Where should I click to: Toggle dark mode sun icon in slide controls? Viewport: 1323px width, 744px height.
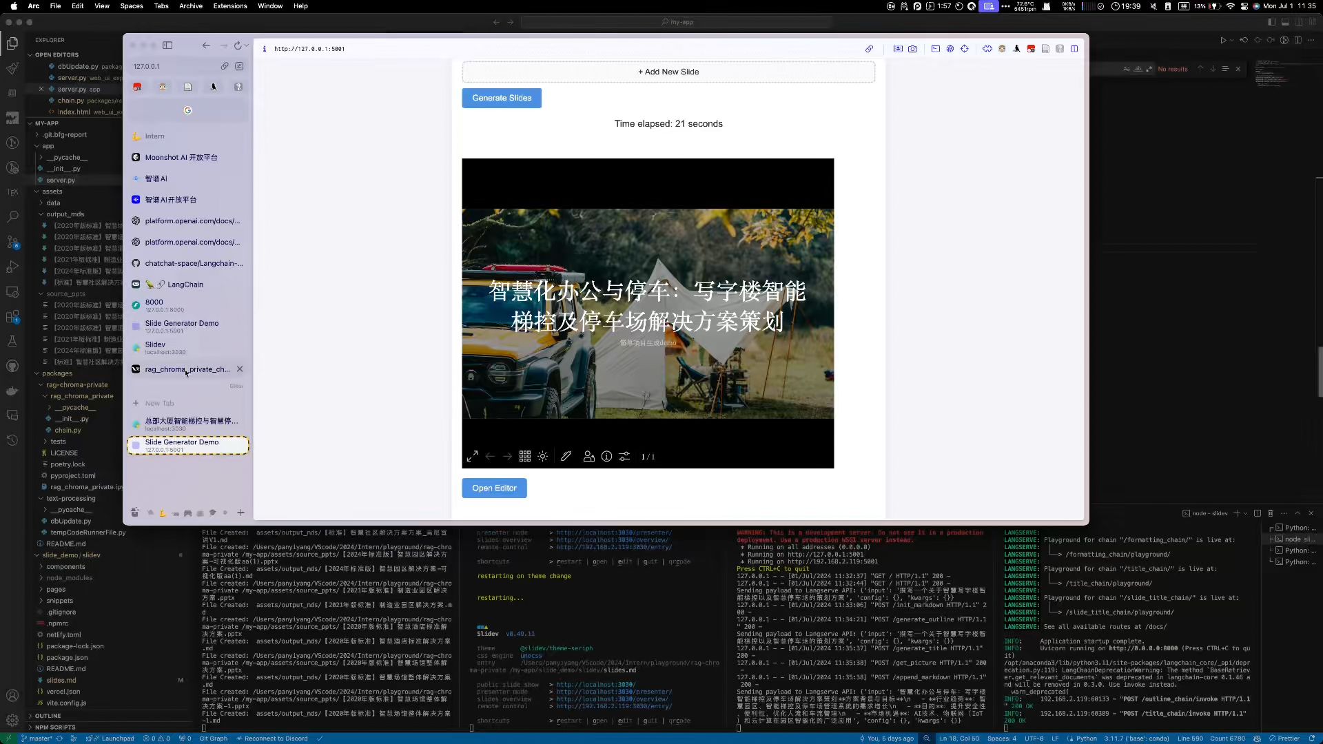click(543, 457)
